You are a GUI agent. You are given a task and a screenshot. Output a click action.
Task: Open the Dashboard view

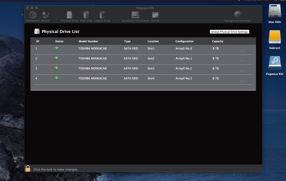[x=32, y=15]
